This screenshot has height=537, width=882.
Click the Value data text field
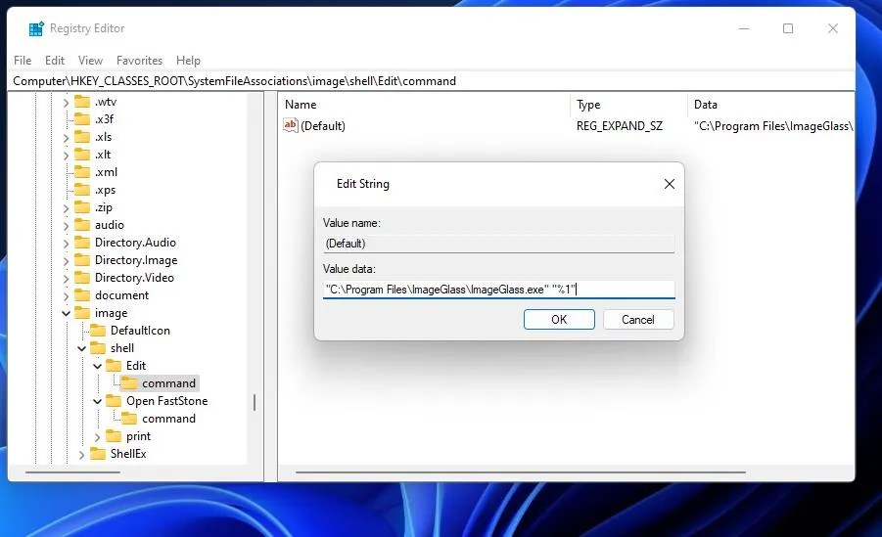click(x=498, y=290)
